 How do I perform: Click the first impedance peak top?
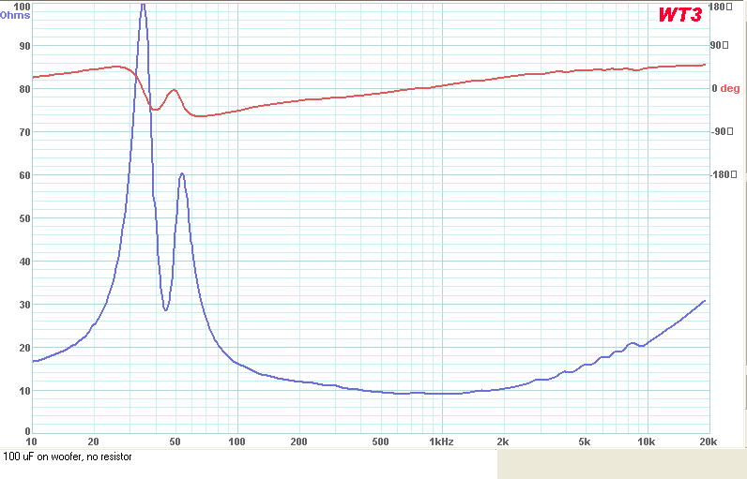pos(143,6)
